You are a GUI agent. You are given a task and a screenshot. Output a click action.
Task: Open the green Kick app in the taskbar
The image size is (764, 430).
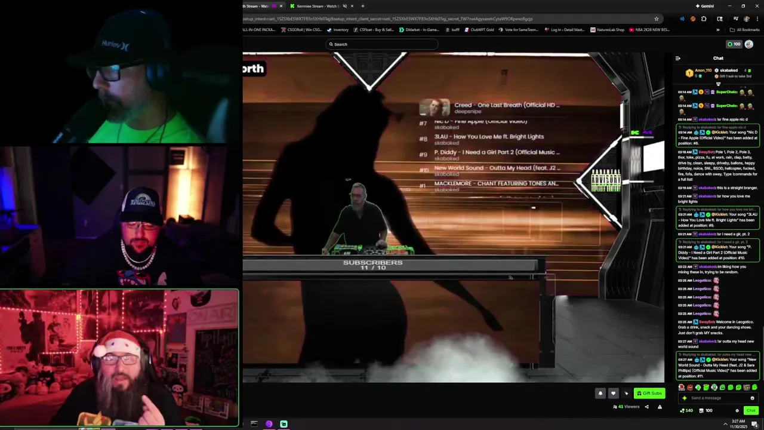click(284, 424)
